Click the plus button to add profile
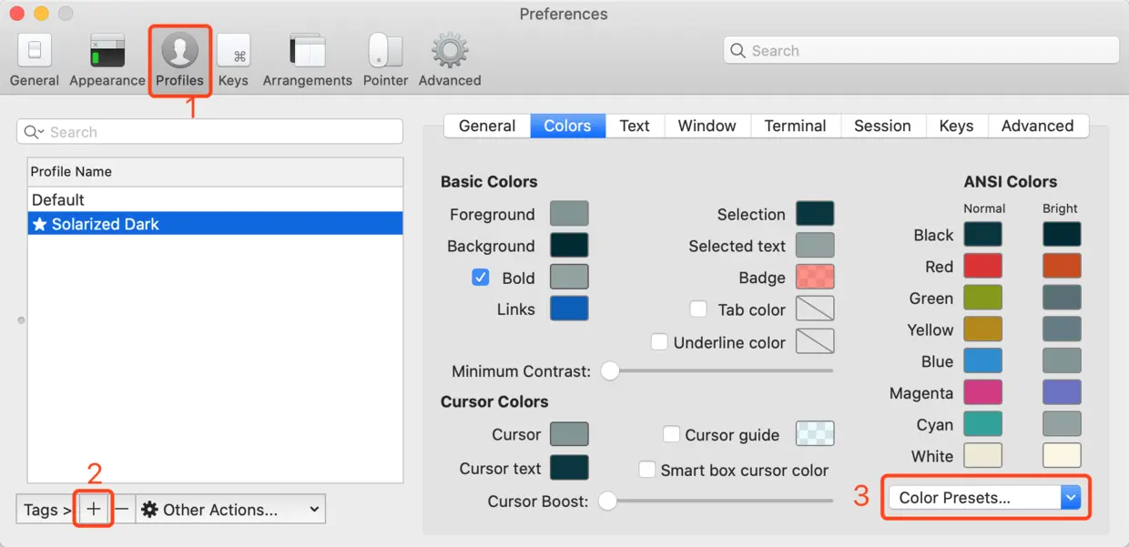The image size is (1129, 547). click(x=94, y=510)
